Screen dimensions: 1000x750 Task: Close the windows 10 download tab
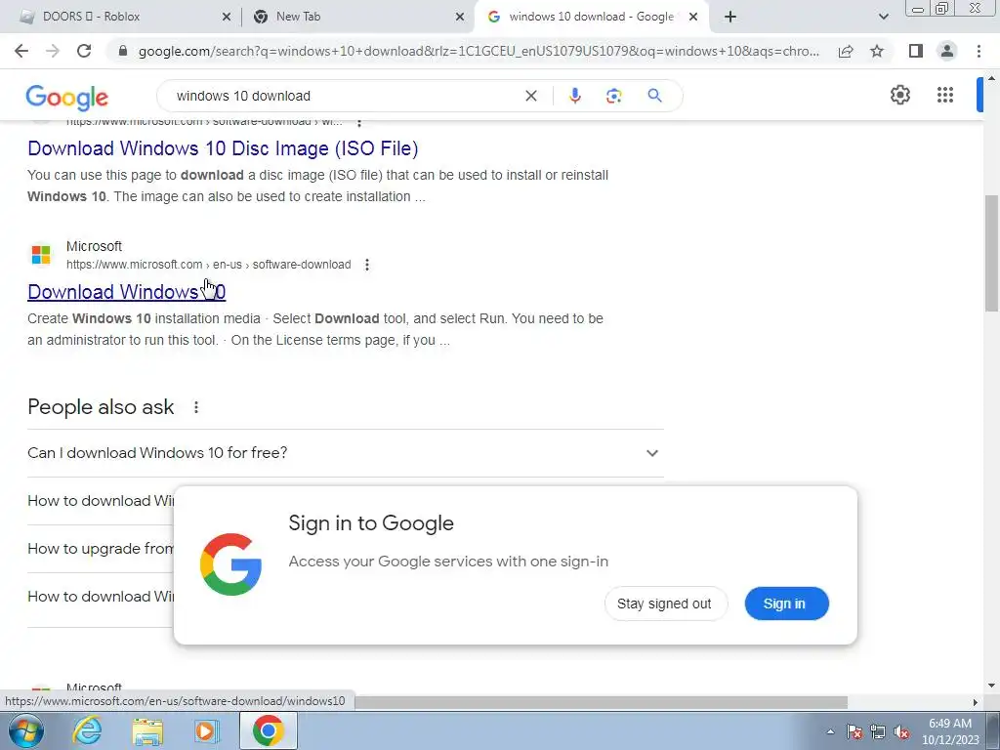[693, 17]
